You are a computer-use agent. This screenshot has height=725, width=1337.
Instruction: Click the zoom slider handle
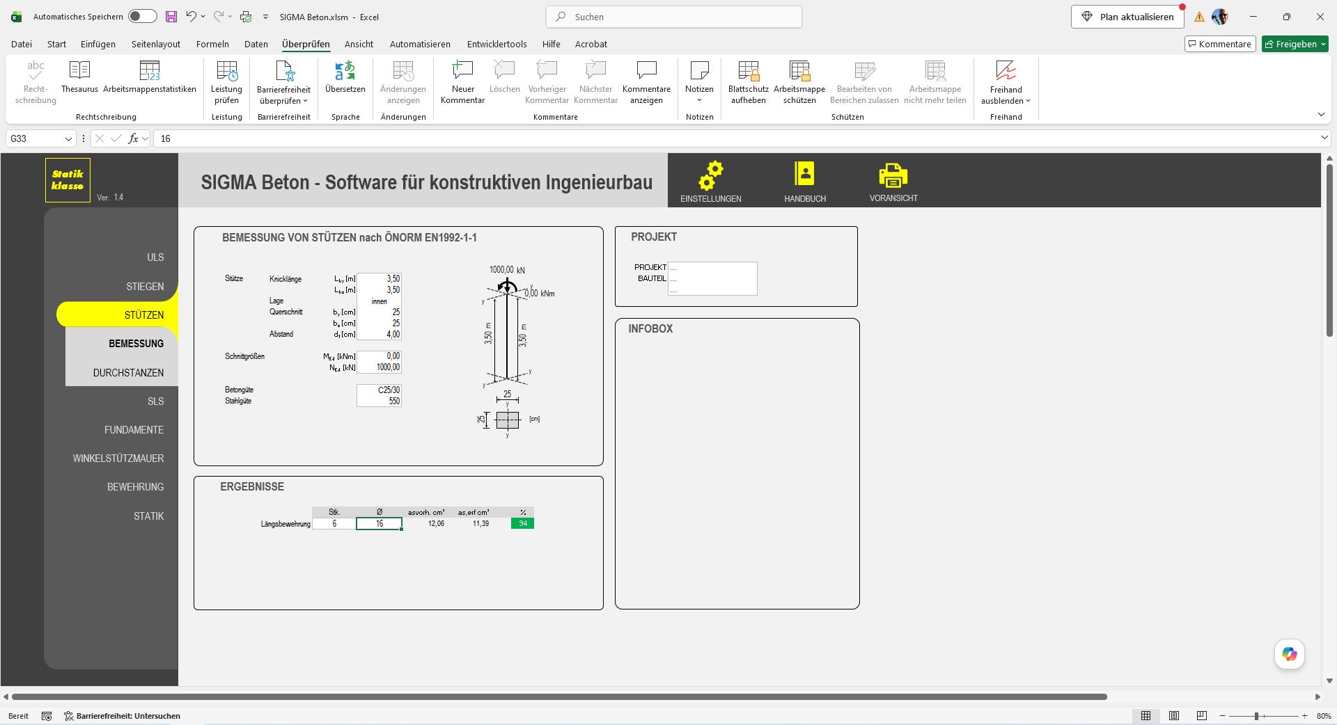coord(1257,716)
